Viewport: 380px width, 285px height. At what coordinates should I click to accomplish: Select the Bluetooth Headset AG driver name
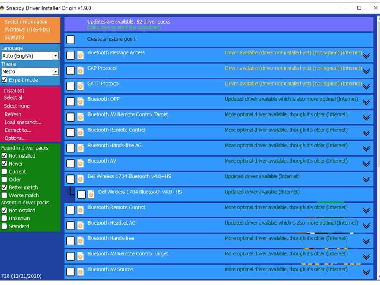point(111,223)
